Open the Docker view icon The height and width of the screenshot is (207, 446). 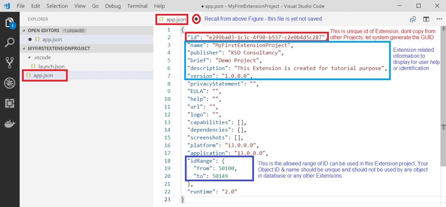point(9,124)
